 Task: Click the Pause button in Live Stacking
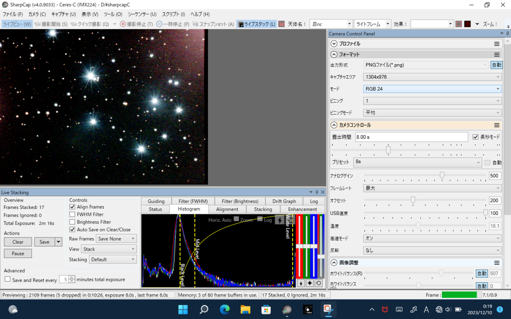click(x=18, y=253)
